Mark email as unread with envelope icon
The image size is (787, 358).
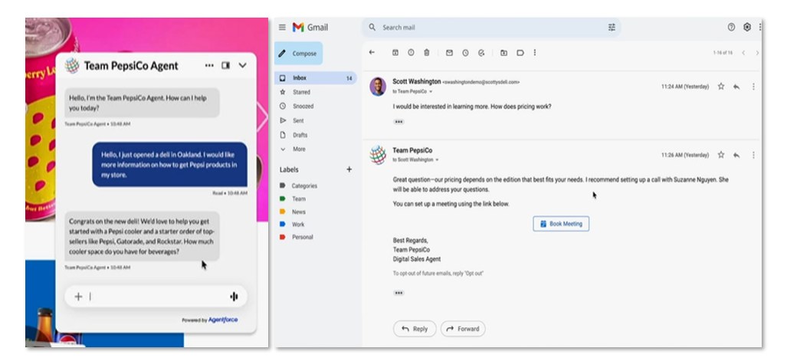[x=449, y=53]
